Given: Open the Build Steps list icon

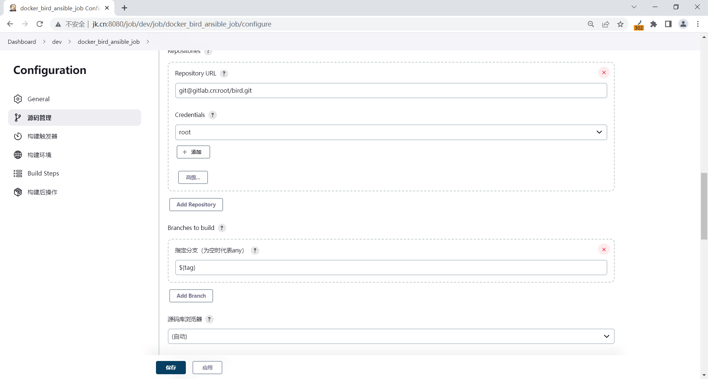Looking at the screenshot, I should pyautogui.click(x=18, y=173).
